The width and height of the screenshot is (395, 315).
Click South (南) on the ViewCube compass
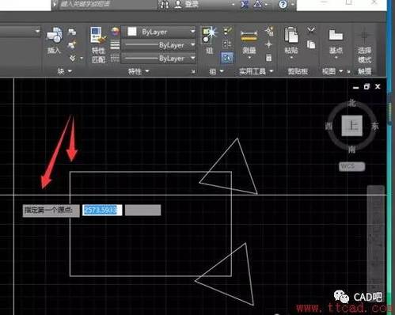coord(351,150)
